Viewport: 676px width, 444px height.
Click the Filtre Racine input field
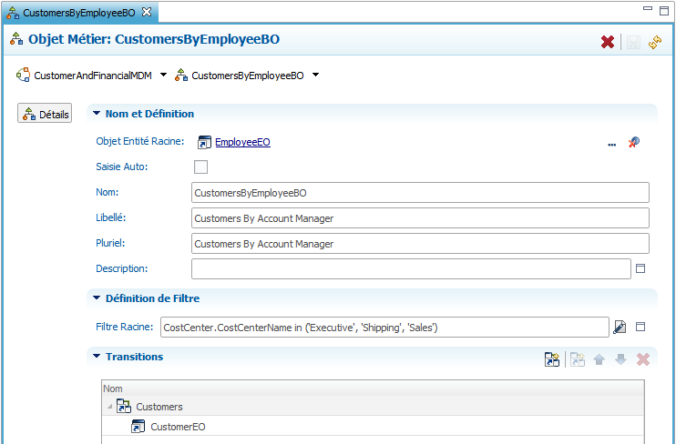pyautogui.click(x=384, y=328)
